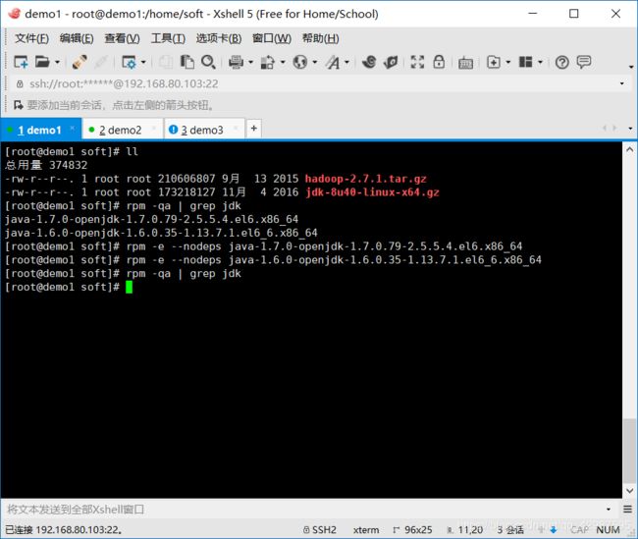Open session Properties gear icon
Screen dimensions: 638x539
tap(129, 62)
